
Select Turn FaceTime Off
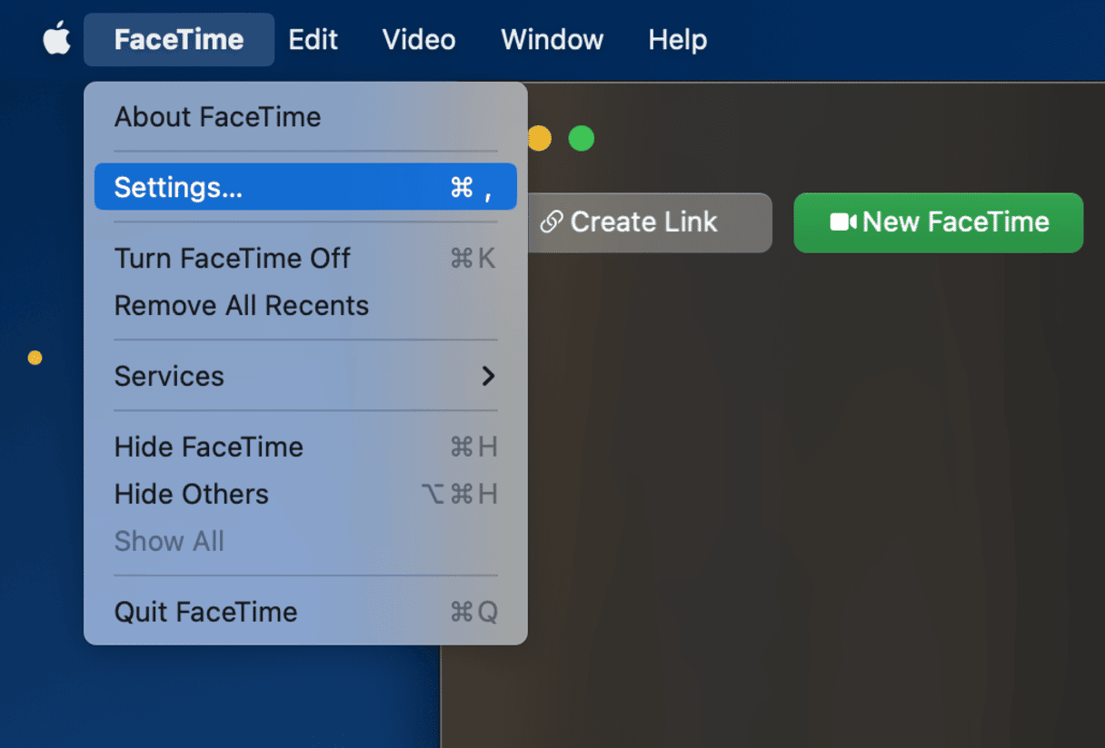[305, 258]
